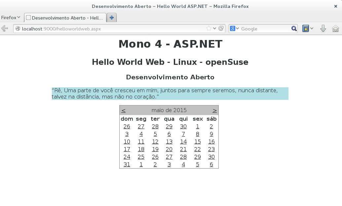Image resolution: width=342 pixels, height=206 pixels.
Task: Click the search magnifier icon
Action: [294, 29]
